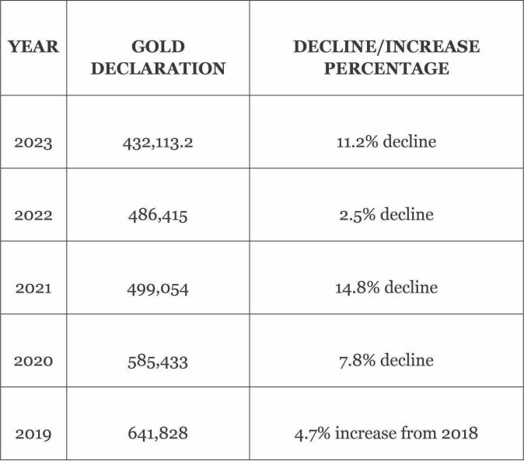The image size is (524, 461).
Task: Click the 2020 year cell
Action: (33, 361)
